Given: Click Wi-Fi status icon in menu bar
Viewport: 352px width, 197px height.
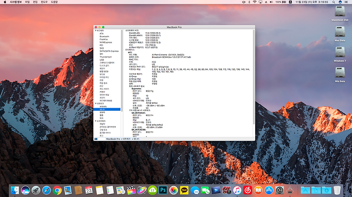Looking at the screenshot, I should point(255,2).
